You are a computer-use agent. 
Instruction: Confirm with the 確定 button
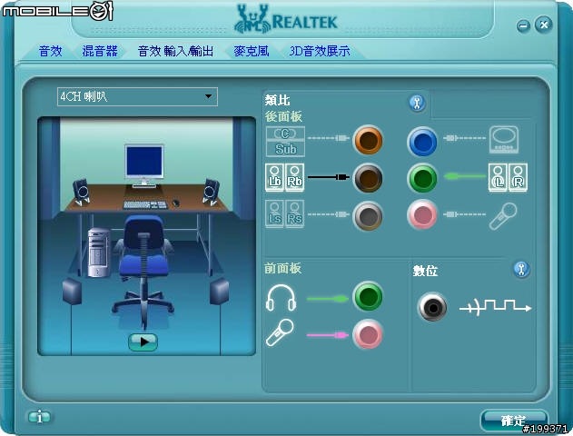[513, 421]
